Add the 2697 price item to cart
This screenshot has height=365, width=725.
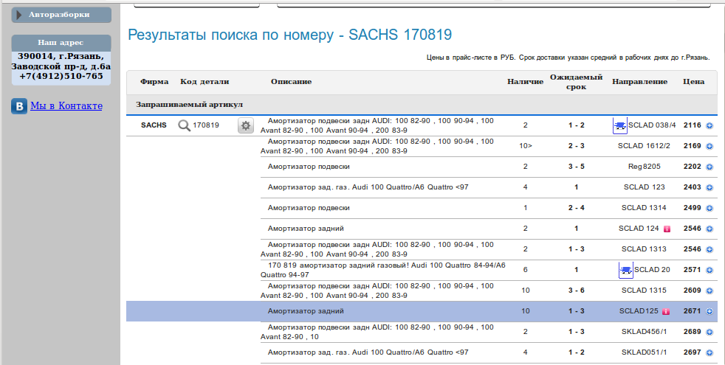pyautogui.click(x=709, y=352)
